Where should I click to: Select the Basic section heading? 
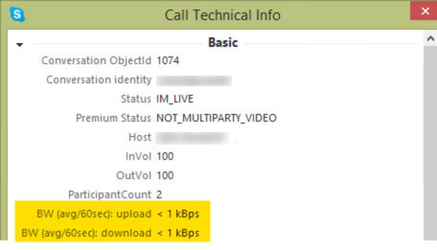coord(223,42)
